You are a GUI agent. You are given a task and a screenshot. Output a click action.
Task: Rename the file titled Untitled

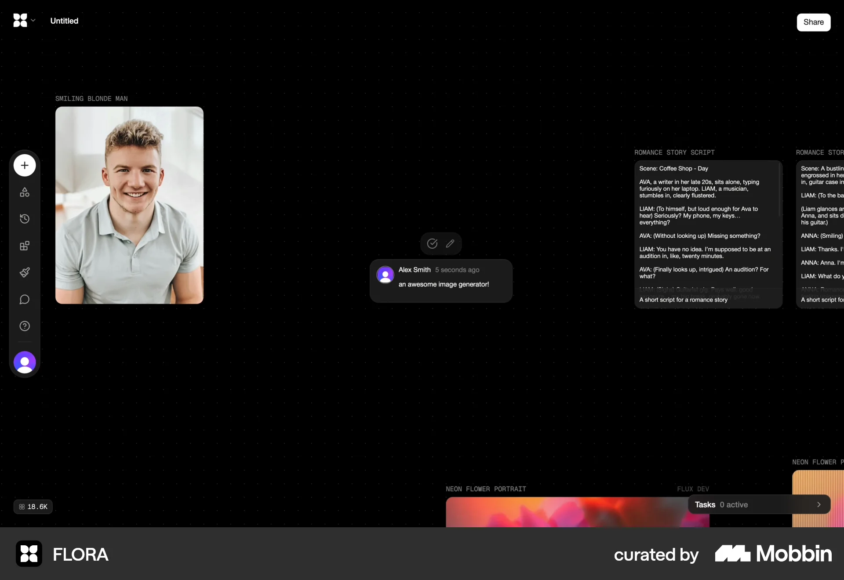64,21
